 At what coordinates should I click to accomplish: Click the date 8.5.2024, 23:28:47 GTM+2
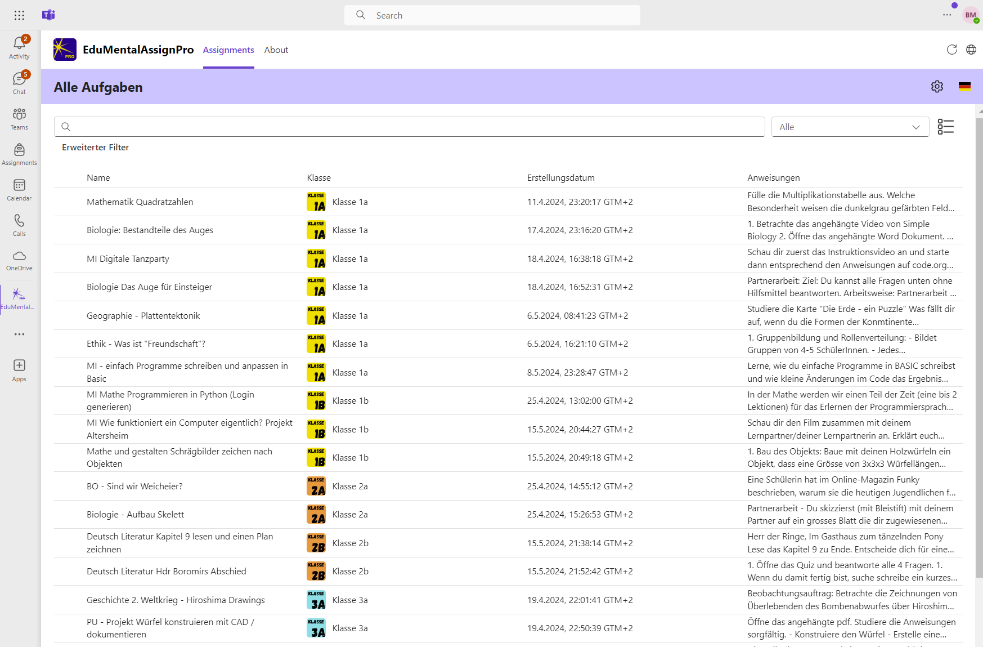[577, 372]
